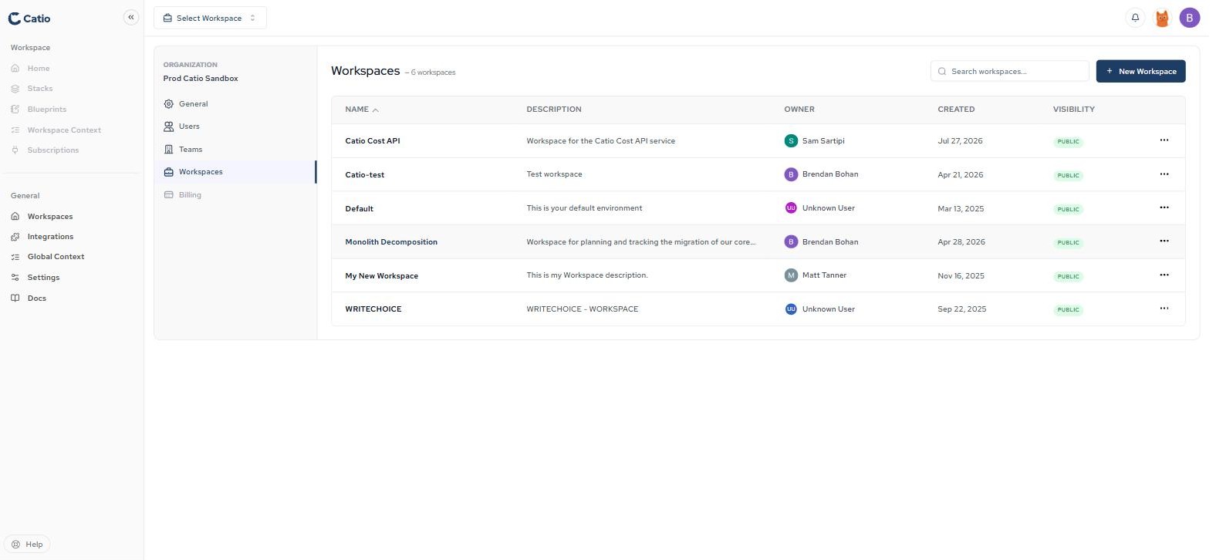Image resolution: width=1216 pixels, height=560 pixels.
Task: Open Docs in the sidebar
Action: tap(37, 299)
